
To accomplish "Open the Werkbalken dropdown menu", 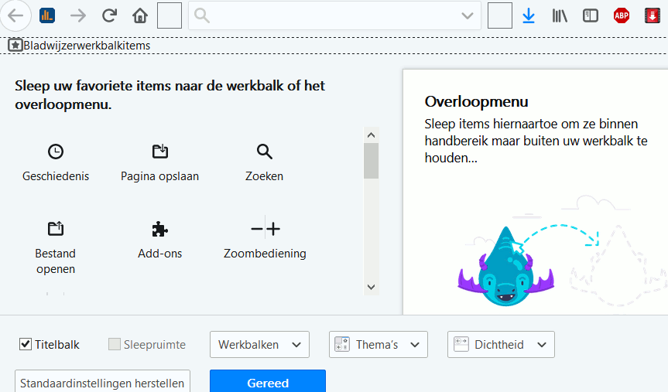I will 259,344.
